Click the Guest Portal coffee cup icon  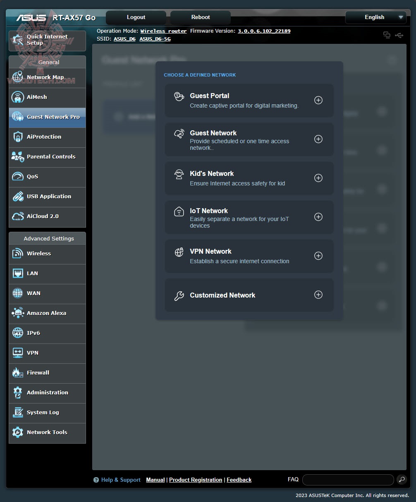[x=179, y=96]
